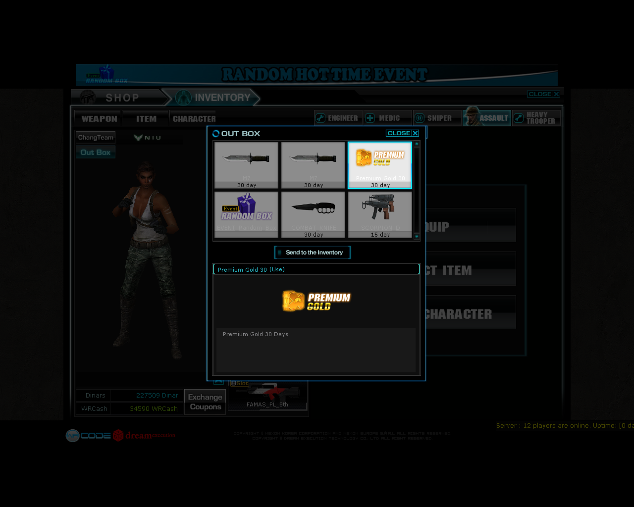Image resolution: width=634 pixels, height=507 pixels.
Task: Click the 34590 WRCash balance
Action: click(x=154, y=409)
